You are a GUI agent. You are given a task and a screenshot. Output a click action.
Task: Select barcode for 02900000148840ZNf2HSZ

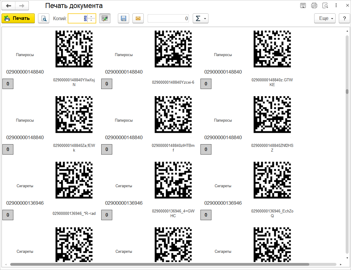click(x=272, y=115)
